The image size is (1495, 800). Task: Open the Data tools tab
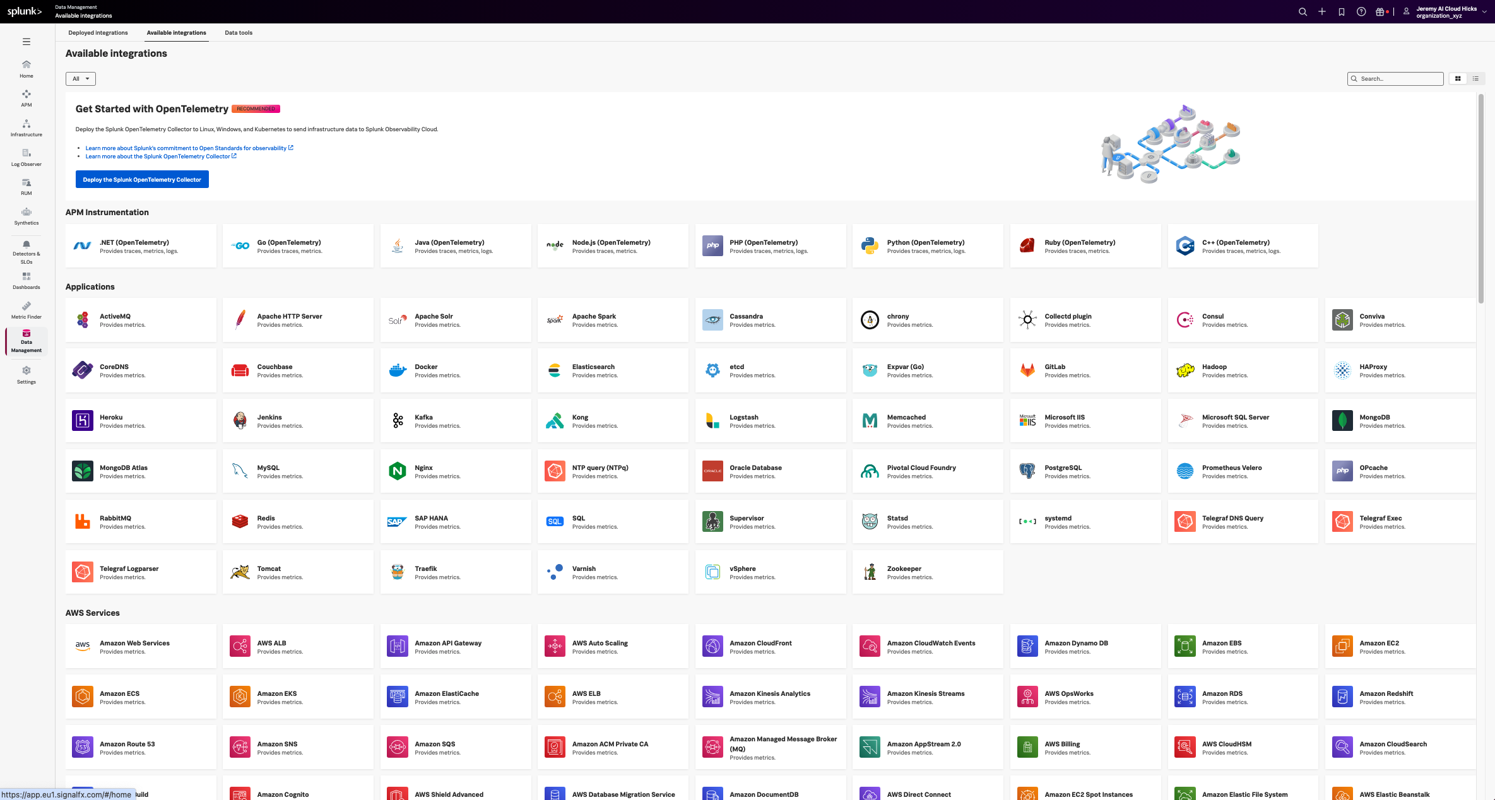coord(238,33)
